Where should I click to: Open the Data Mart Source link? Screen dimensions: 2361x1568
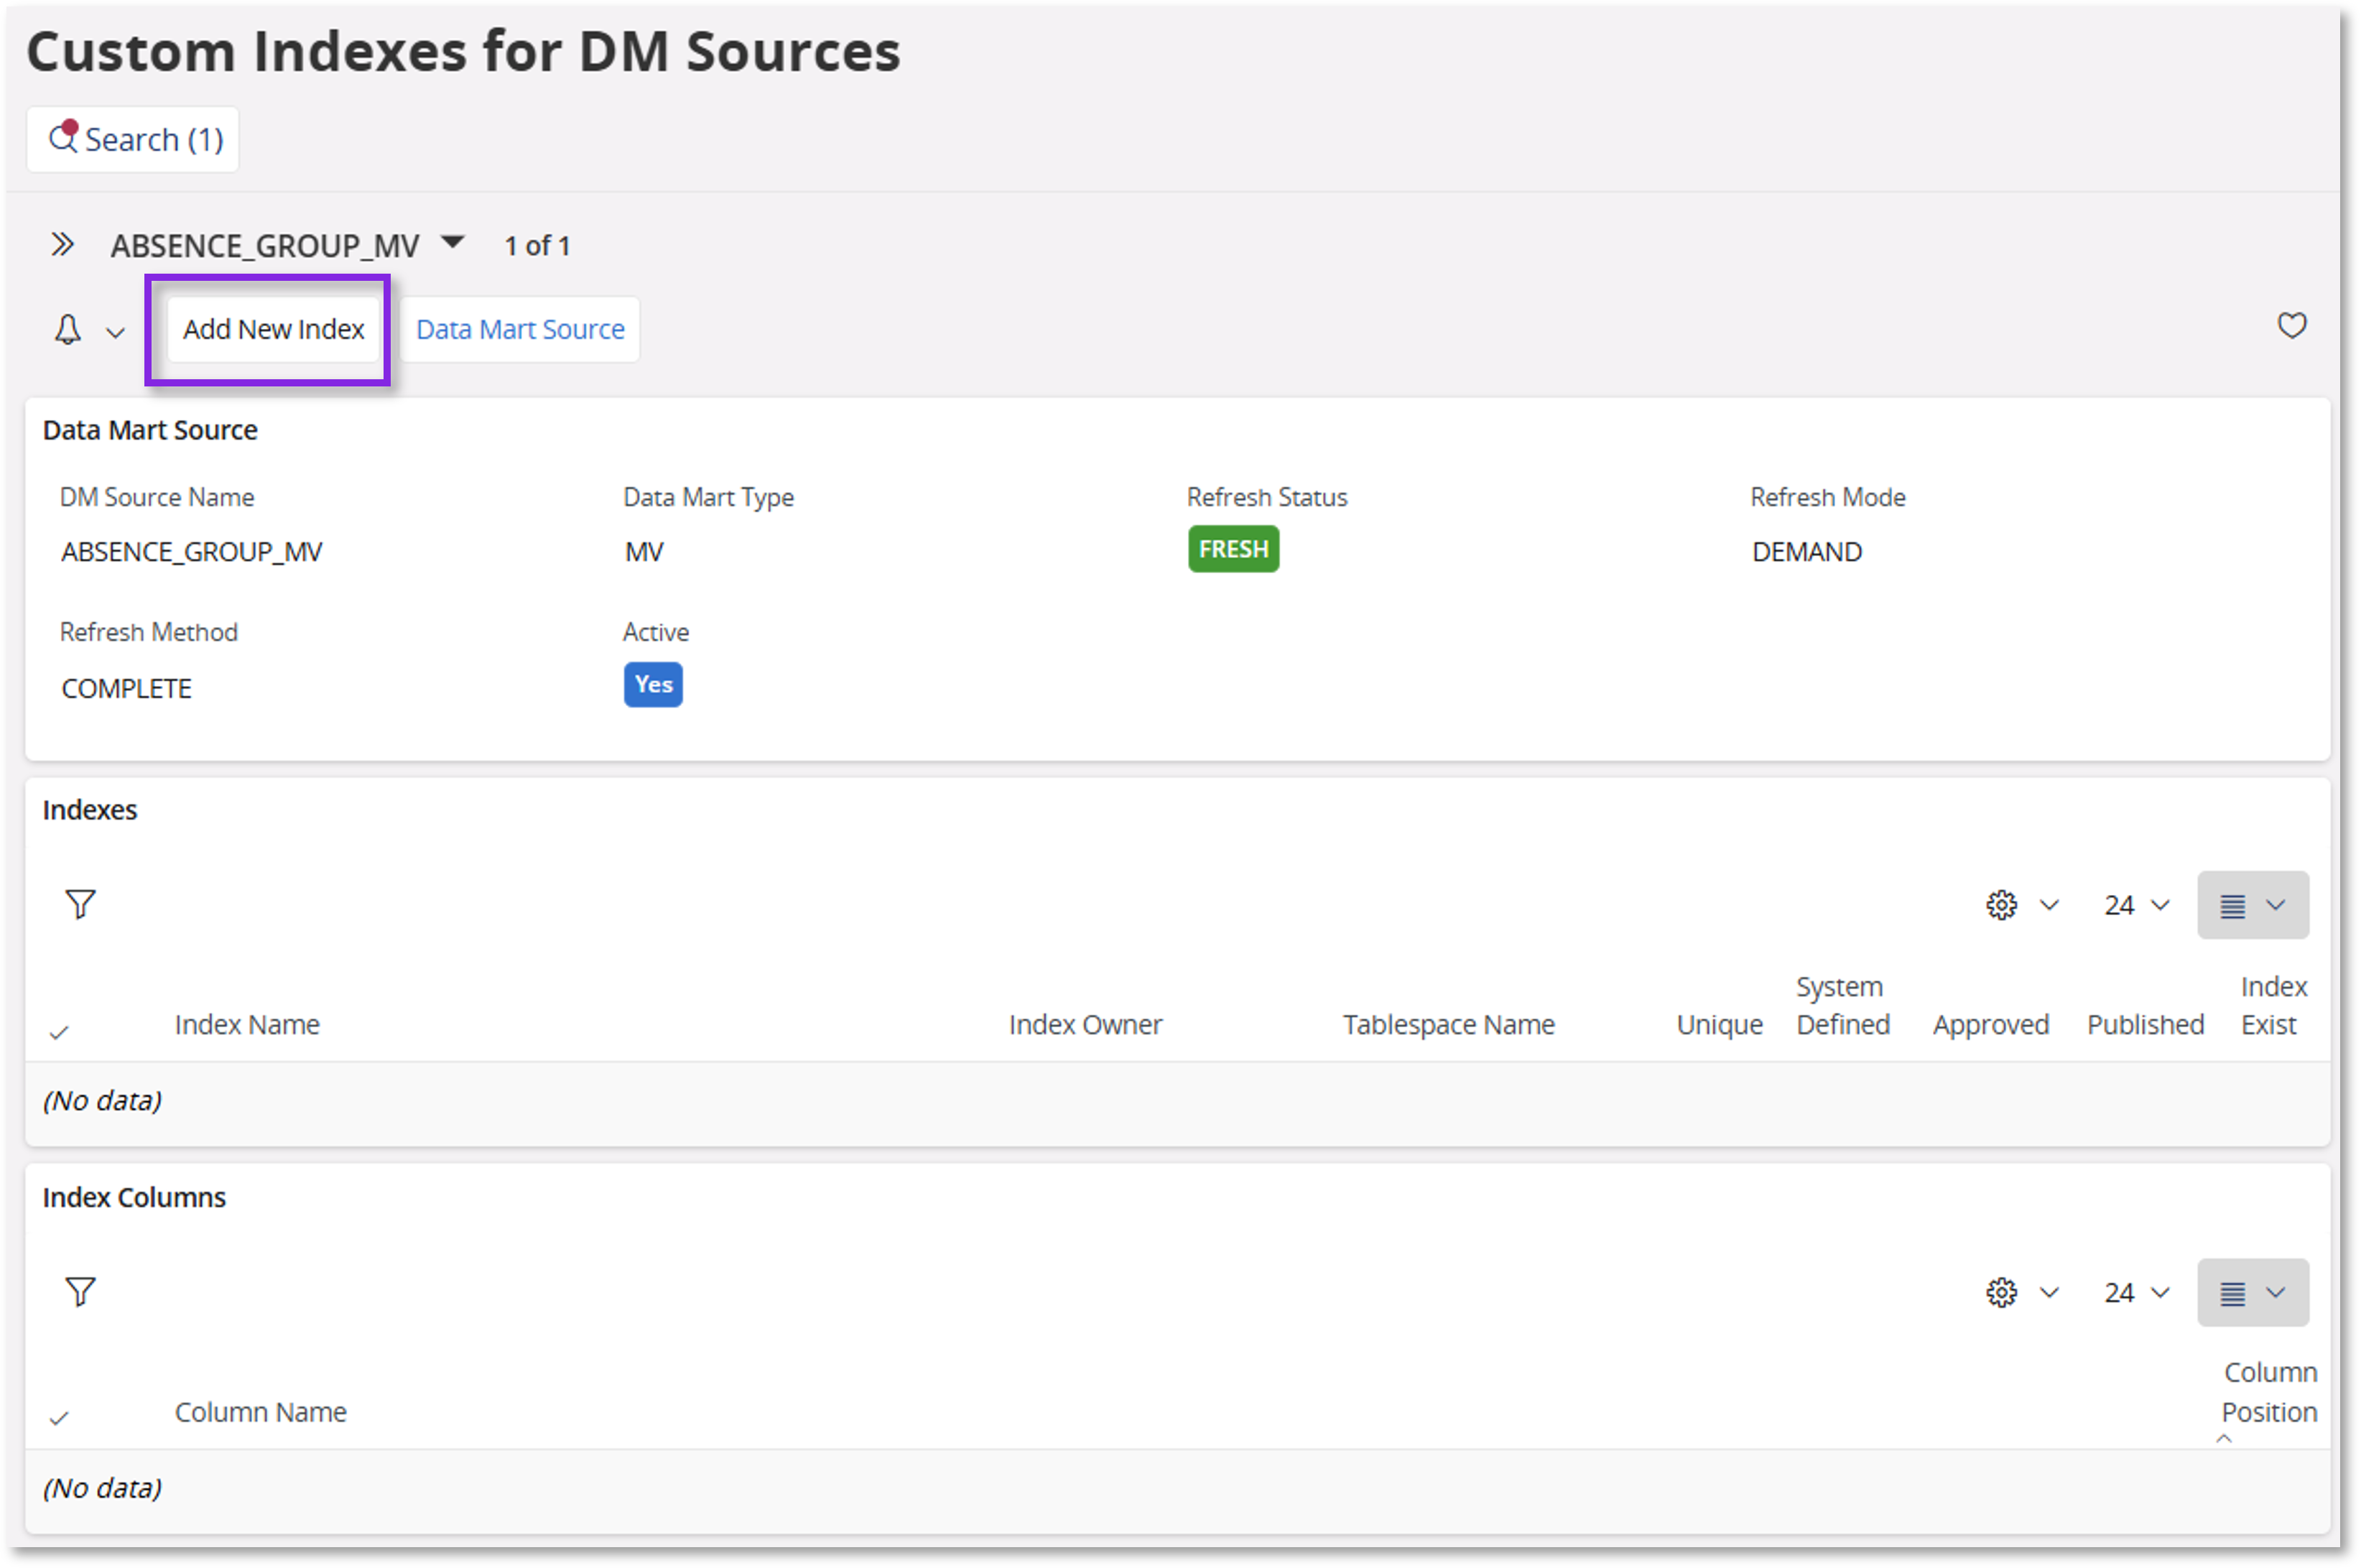[520, 329]
